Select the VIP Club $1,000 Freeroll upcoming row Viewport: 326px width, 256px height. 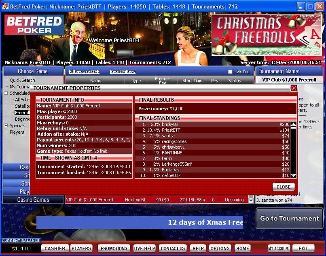point(157,200)
